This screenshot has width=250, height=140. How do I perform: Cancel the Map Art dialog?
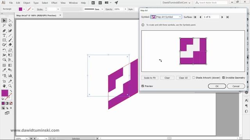coord(236,86)
